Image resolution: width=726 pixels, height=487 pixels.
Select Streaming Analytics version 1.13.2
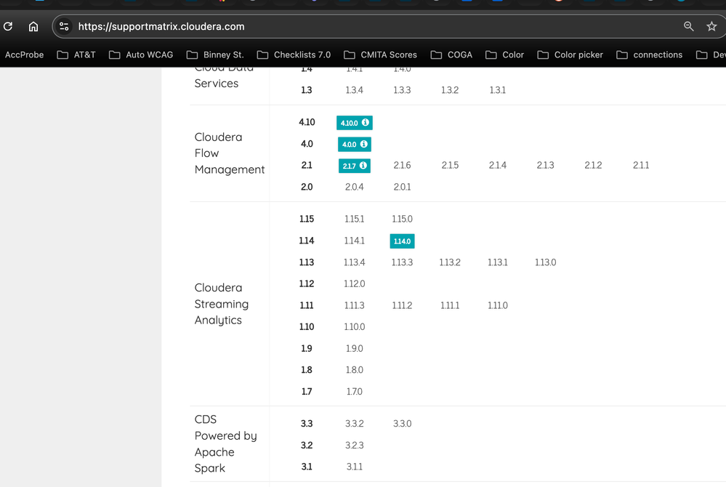pos(450,262)
